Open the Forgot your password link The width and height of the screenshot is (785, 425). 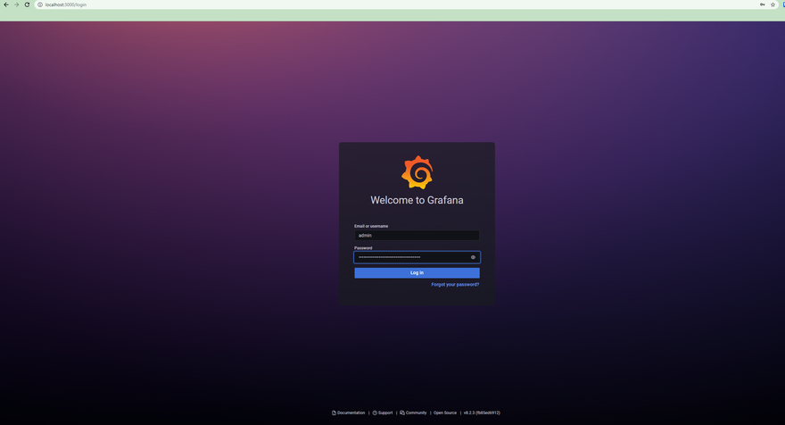(x=455, y=284)
